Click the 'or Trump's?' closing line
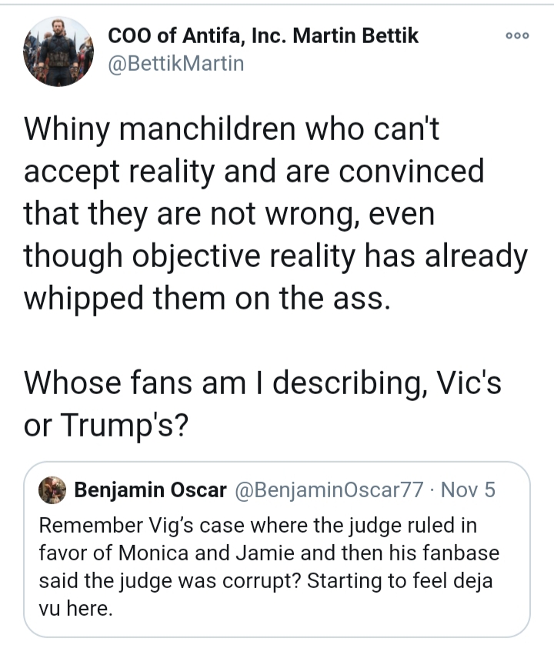This screenshot has width=554, height=645. (105, 425)
